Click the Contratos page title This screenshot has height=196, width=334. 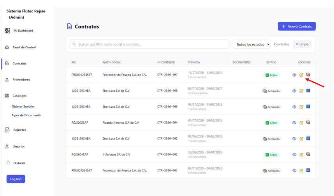[87, 26]
